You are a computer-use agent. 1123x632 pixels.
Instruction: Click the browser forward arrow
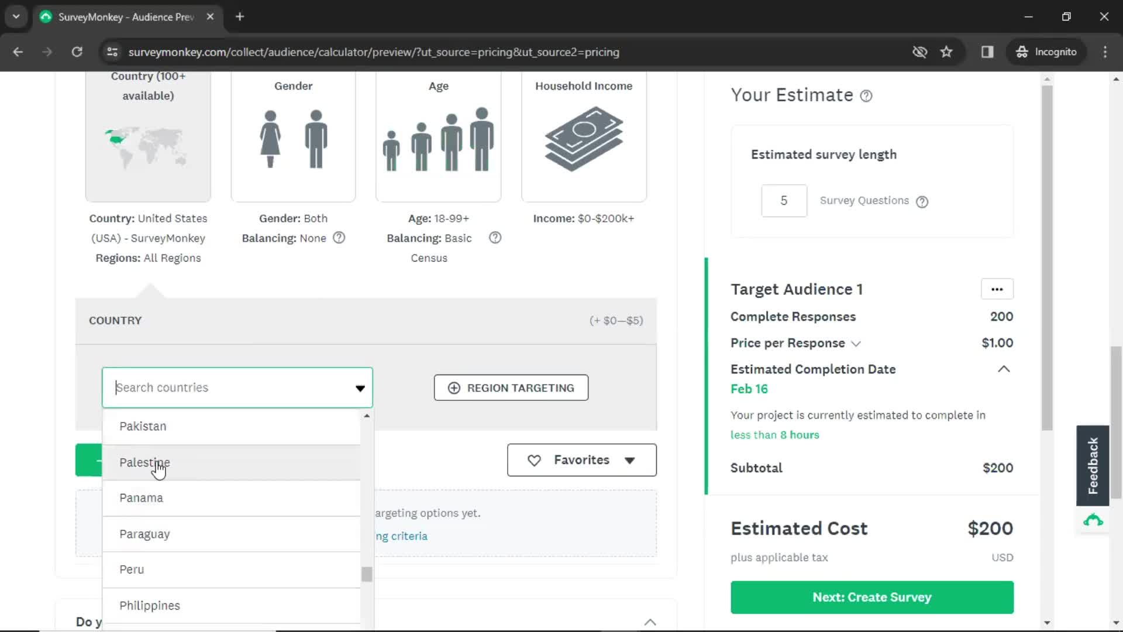coord(47,52)
